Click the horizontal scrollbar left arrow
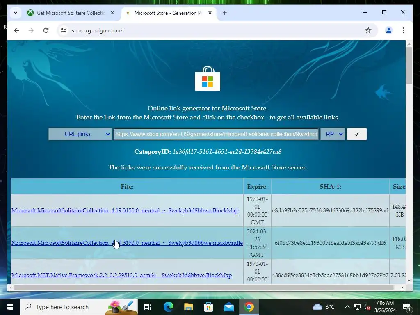This screenshot has height=315, width=420. pos(10,288)
